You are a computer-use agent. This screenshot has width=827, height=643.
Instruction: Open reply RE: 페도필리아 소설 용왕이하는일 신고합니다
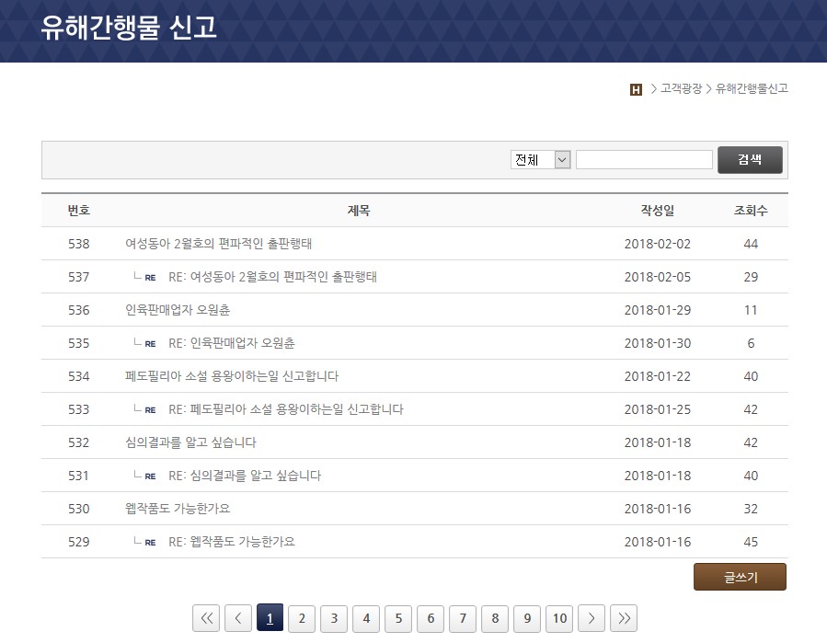coord(285,409)
